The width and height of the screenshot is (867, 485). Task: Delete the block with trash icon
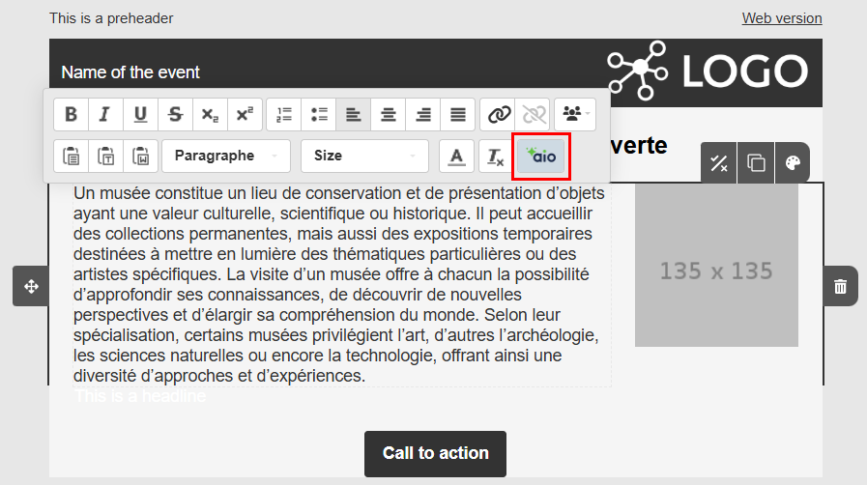click(x=840, y=286)
